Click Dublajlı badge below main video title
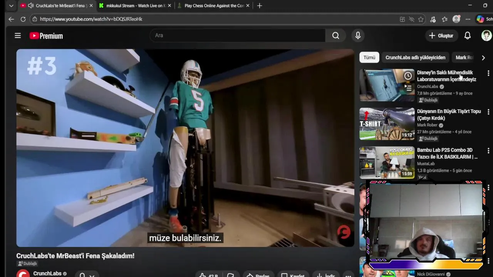Screen dimensions: 493x277 point(27,264)
